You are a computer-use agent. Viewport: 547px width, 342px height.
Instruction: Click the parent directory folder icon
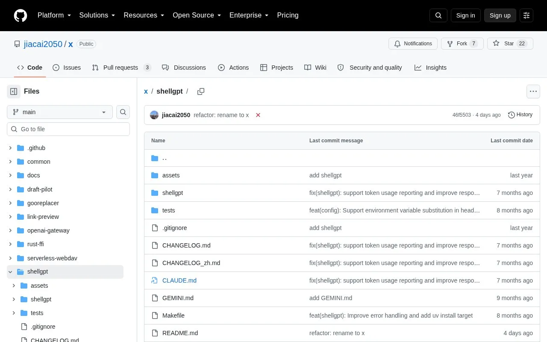click(155, 158)
